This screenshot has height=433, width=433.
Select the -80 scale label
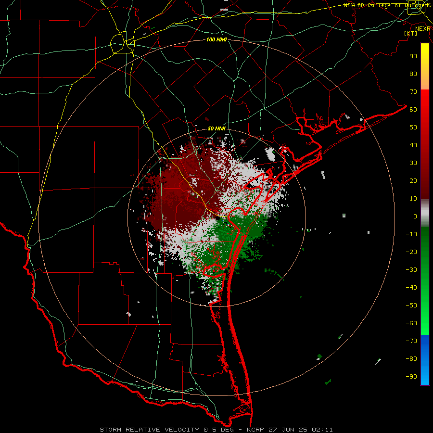pyautogui.click(x=411, y=359)
